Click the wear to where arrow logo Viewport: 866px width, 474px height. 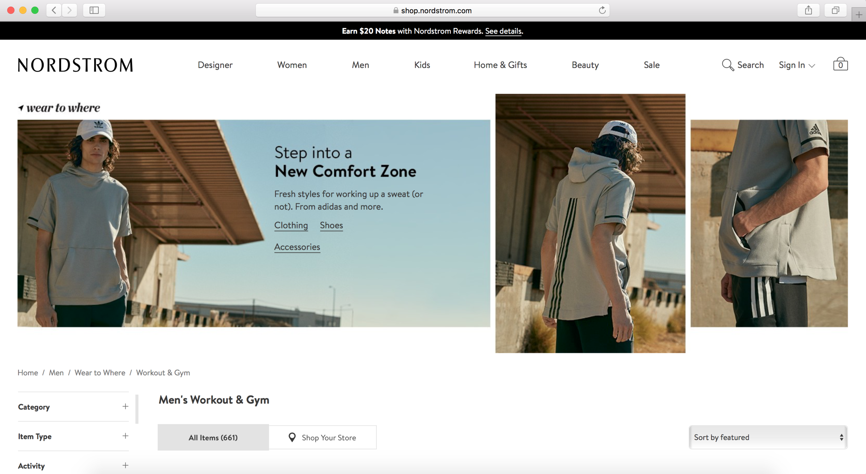[x=59, y=108]
